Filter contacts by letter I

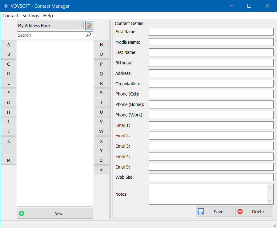(9, 122)
